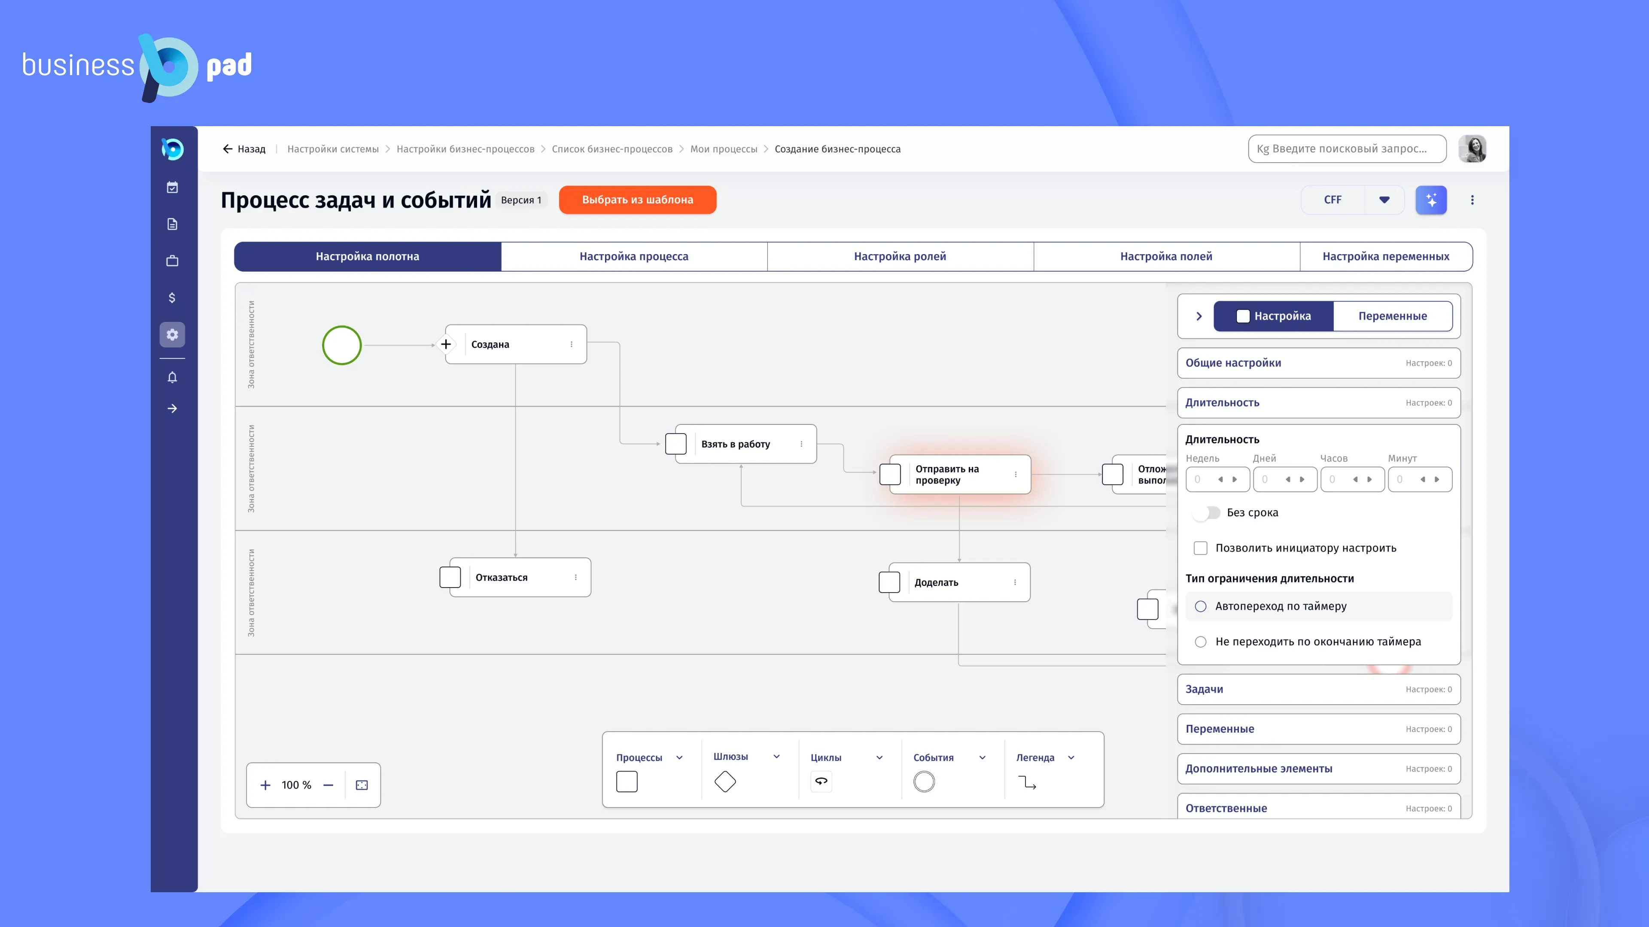This screenshot has height=927, width=1649.
Task: Select the Настройка полотна tab
Action: (x=368, y=257)
